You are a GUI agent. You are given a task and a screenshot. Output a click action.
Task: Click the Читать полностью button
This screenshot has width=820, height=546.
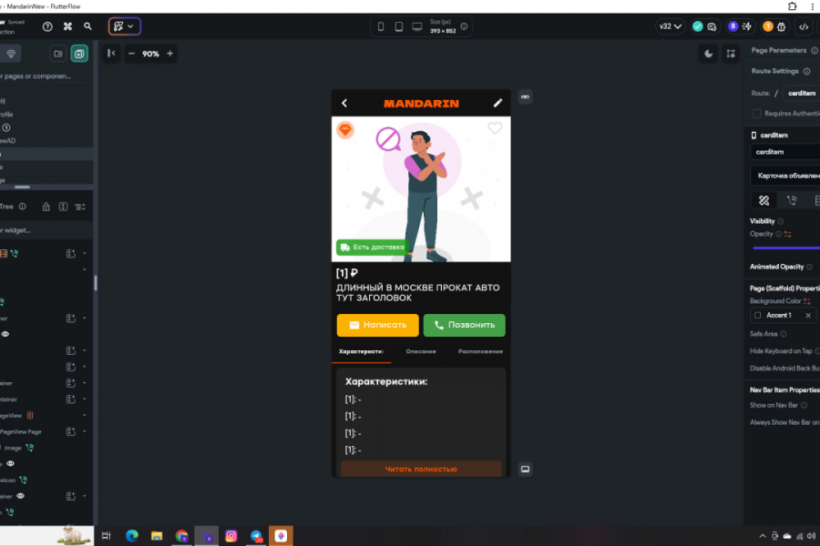click(x=421, y=469)
